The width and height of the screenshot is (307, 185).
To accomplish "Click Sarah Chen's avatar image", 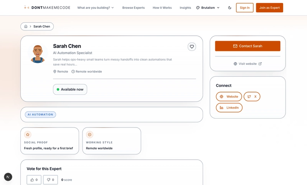I will click(x=38, y=54).
